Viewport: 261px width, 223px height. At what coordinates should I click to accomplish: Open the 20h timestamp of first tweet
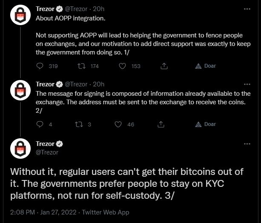pyautogui.click(x=98, y=9)
